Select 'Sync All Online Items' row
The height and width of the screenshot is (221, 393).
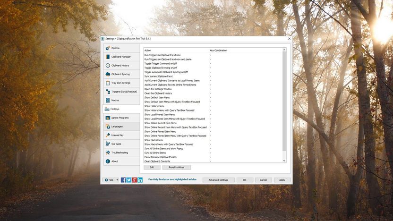[x=213, y=153]
